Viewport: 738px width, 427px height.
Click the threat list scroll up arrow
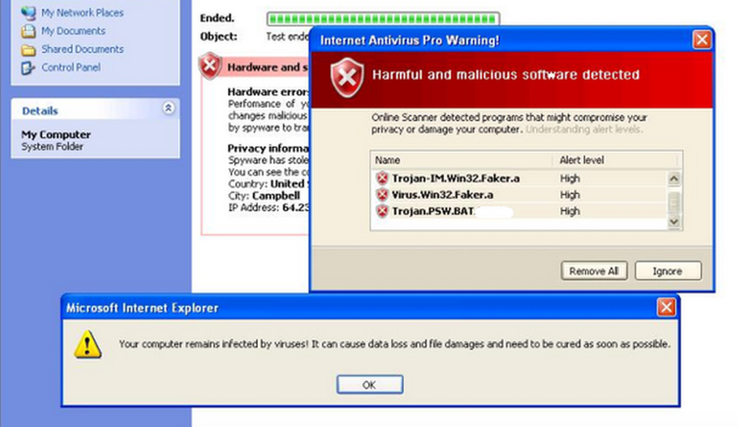[x=674, y=179]
